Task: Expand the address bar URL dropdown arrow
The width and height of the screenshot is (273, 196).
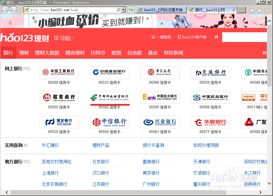Action: point(123,10)
